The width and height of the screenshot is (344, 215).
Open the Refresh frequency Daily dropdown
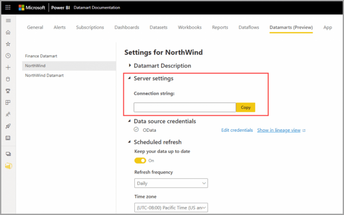[171, 183]
